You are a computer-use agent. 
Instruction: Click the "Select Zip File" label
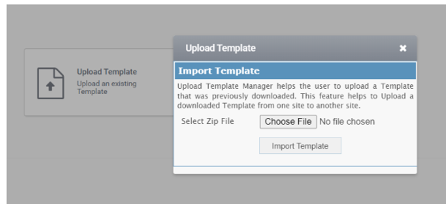click(x=208, y=121)
